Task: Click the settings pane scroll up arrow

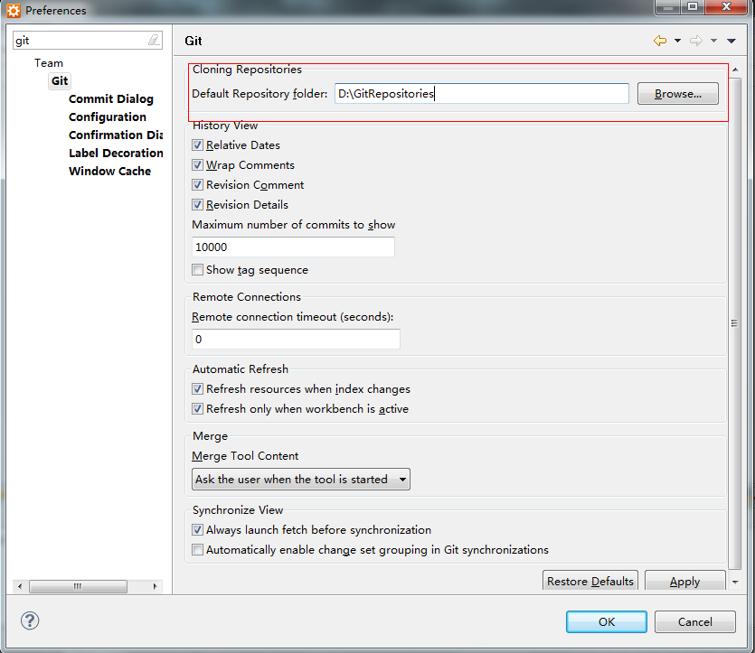Action: 735,70
